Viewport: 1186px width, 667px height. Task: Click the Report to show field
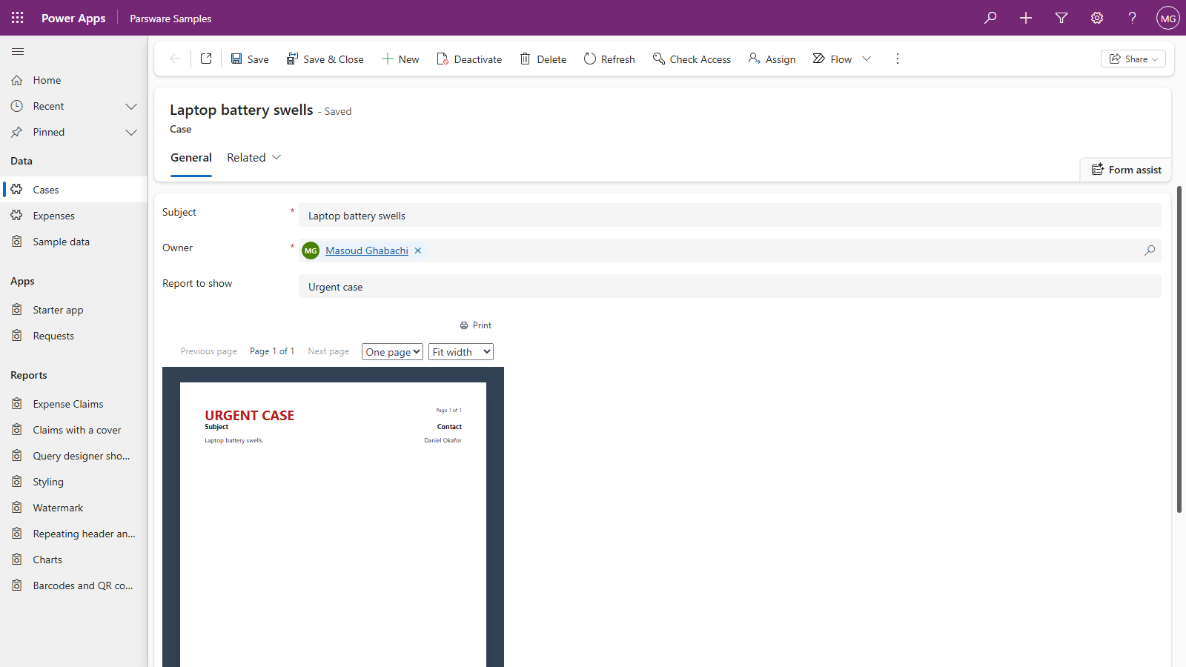point(730,287)
